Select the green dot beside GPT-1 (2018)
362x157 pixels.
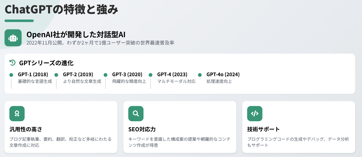coord(11,75)
